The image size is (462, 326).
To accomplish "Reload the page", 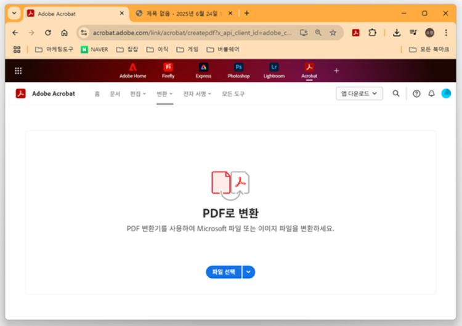I will click(47, 33).
